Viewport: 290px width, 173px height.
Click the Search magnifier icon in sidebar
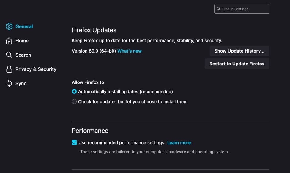(x=9, y=55)
